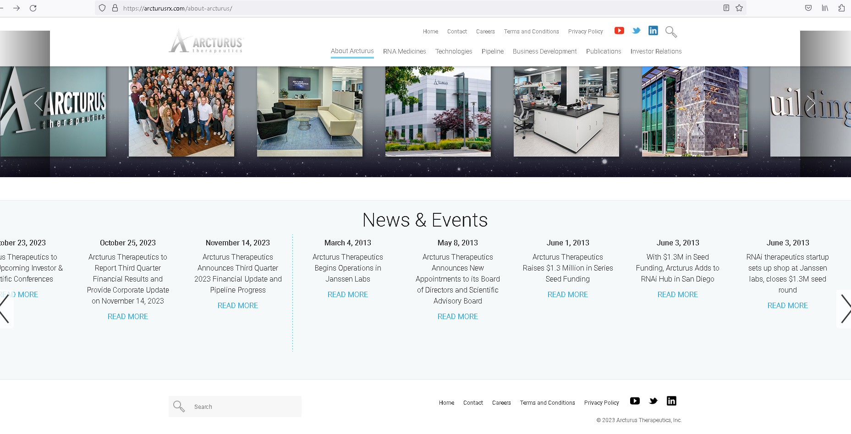Open Terms and Conditions in header
This screenshot has height=434, width=851.
tap(532, 32)
